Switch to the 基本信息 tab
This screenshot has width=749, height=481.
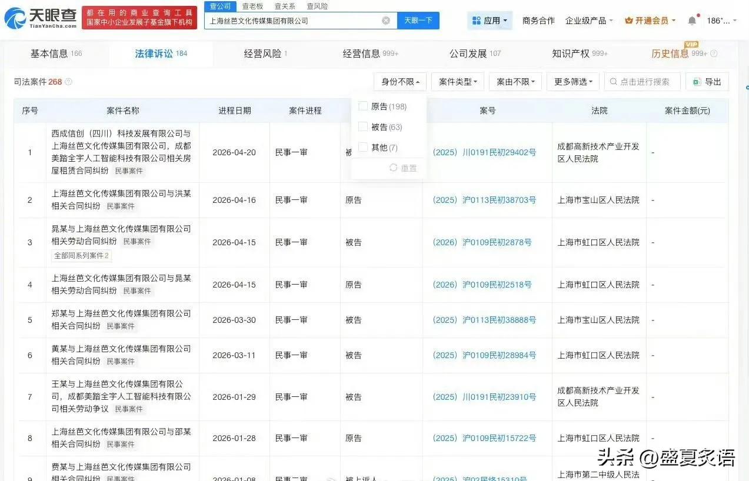tap(56, 54)
